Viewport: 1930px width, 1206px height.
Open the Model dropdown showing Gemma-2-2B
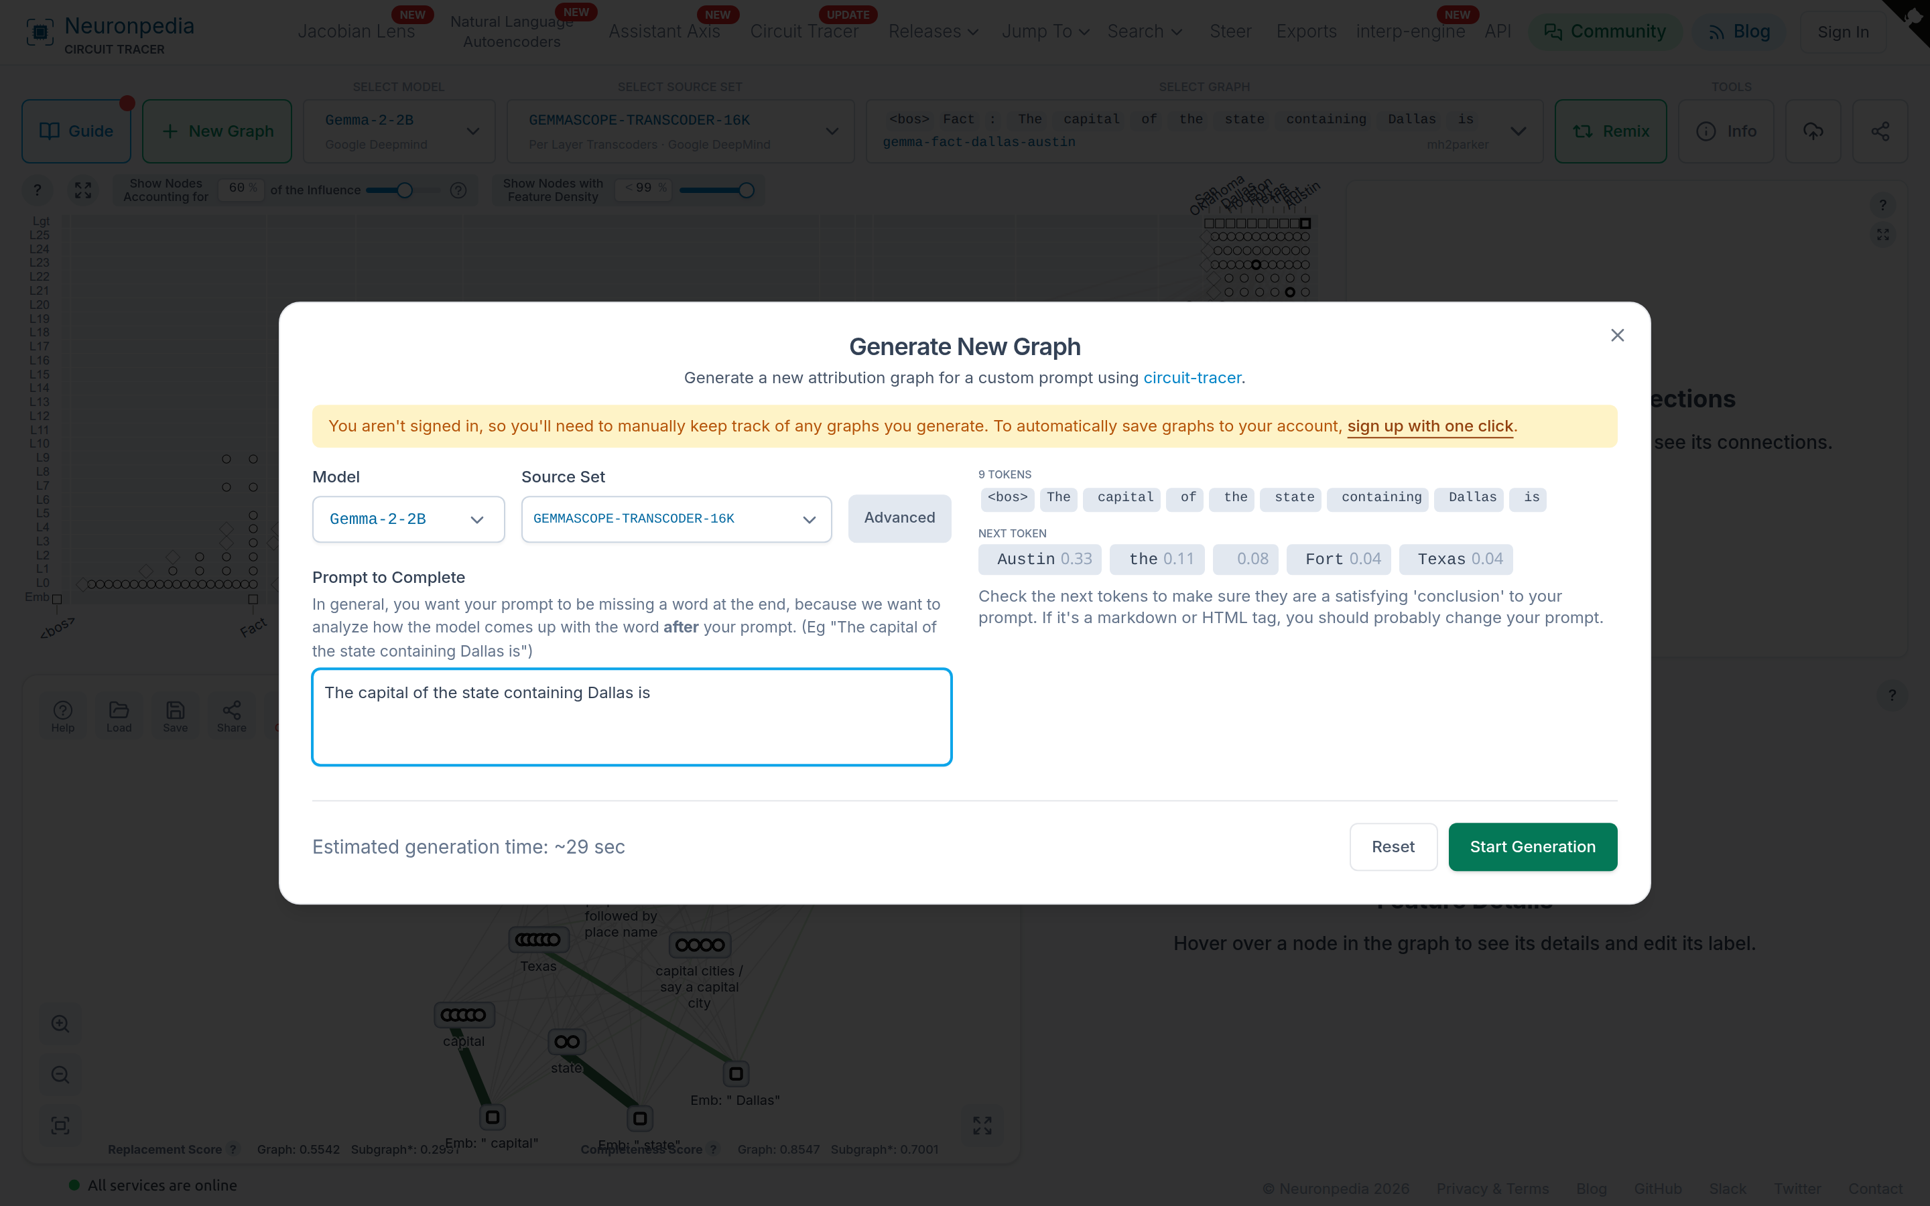pyautogui.click(x=408, y=519)
